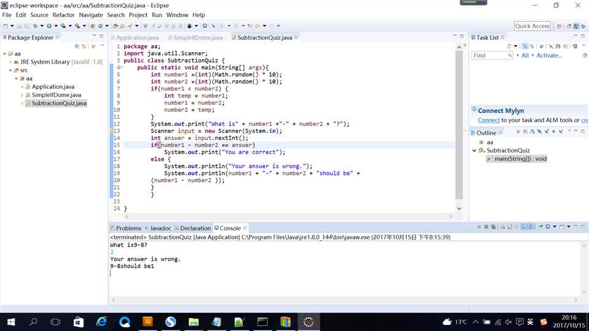Open the Run menu

pos(156,15)
